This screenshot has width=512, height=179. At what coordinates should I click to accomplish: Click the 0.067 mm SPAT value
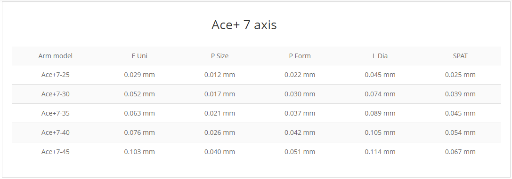[460, 152]
